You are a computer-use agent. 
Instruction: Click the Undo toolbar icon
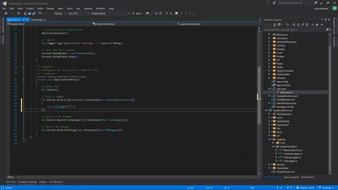(x=40, y=13)
